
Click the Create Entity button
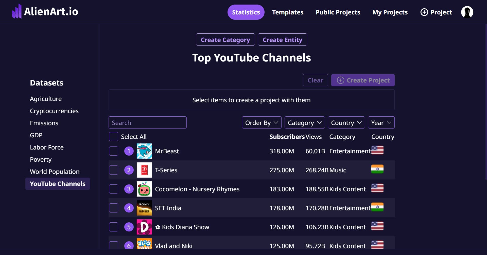point(282,39)
